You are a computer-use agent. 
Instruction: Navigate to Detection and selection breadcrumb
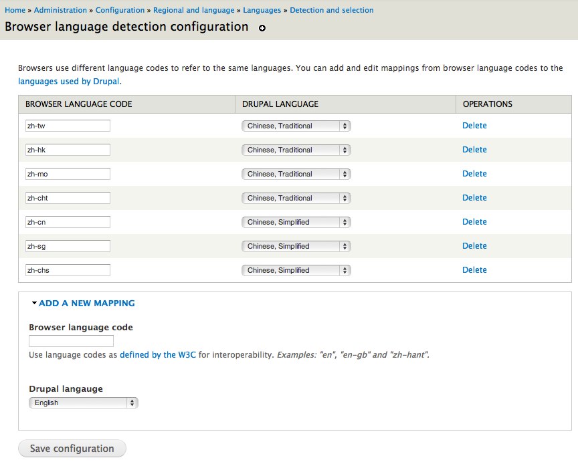tap(332, 10)
